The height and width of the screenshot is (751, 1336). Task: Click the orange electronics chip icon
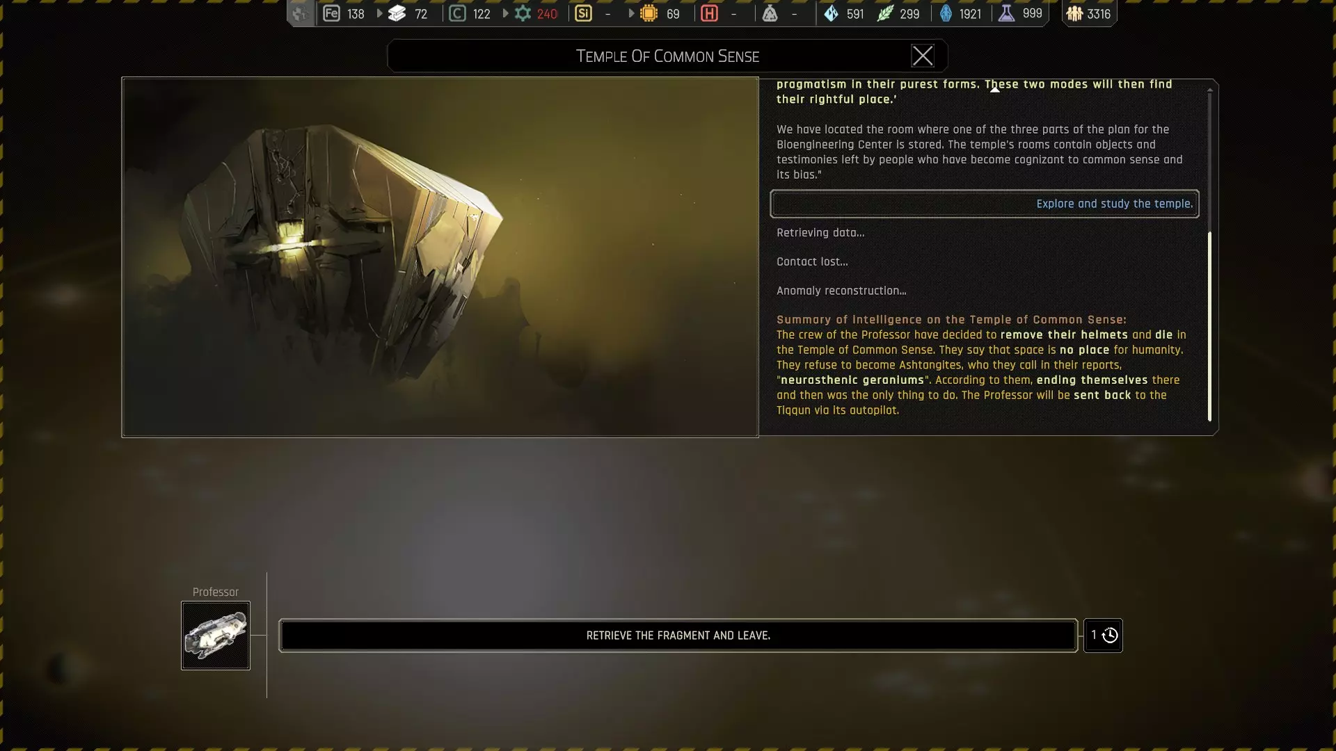649,13
